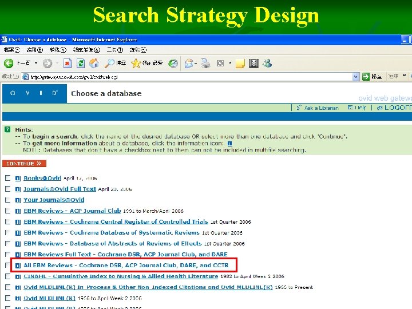Open the Favorites menu bar item

pyautogui.click(x=86, y=50)
